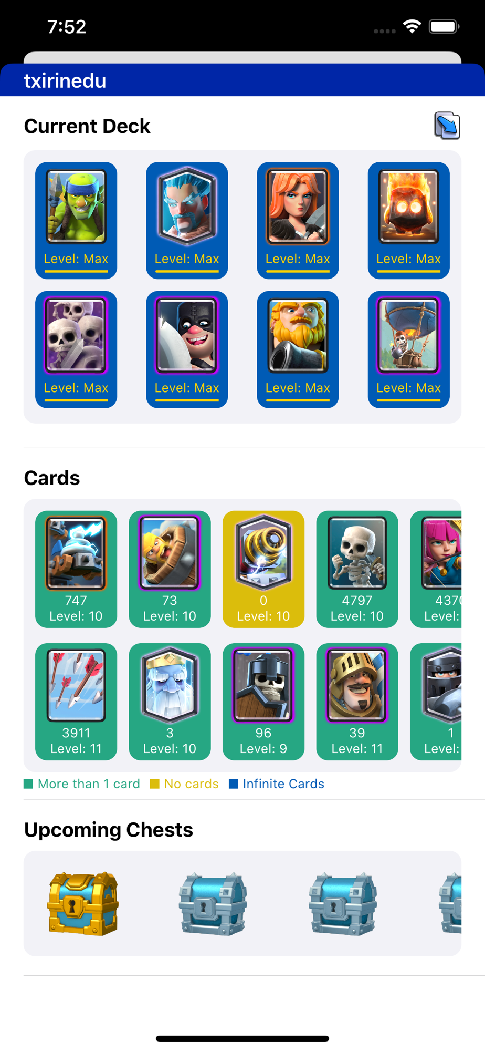The height and width of the screenshot is (1051, 485).
Task: Select the Prince card showing 39
Action: point(357,702)
